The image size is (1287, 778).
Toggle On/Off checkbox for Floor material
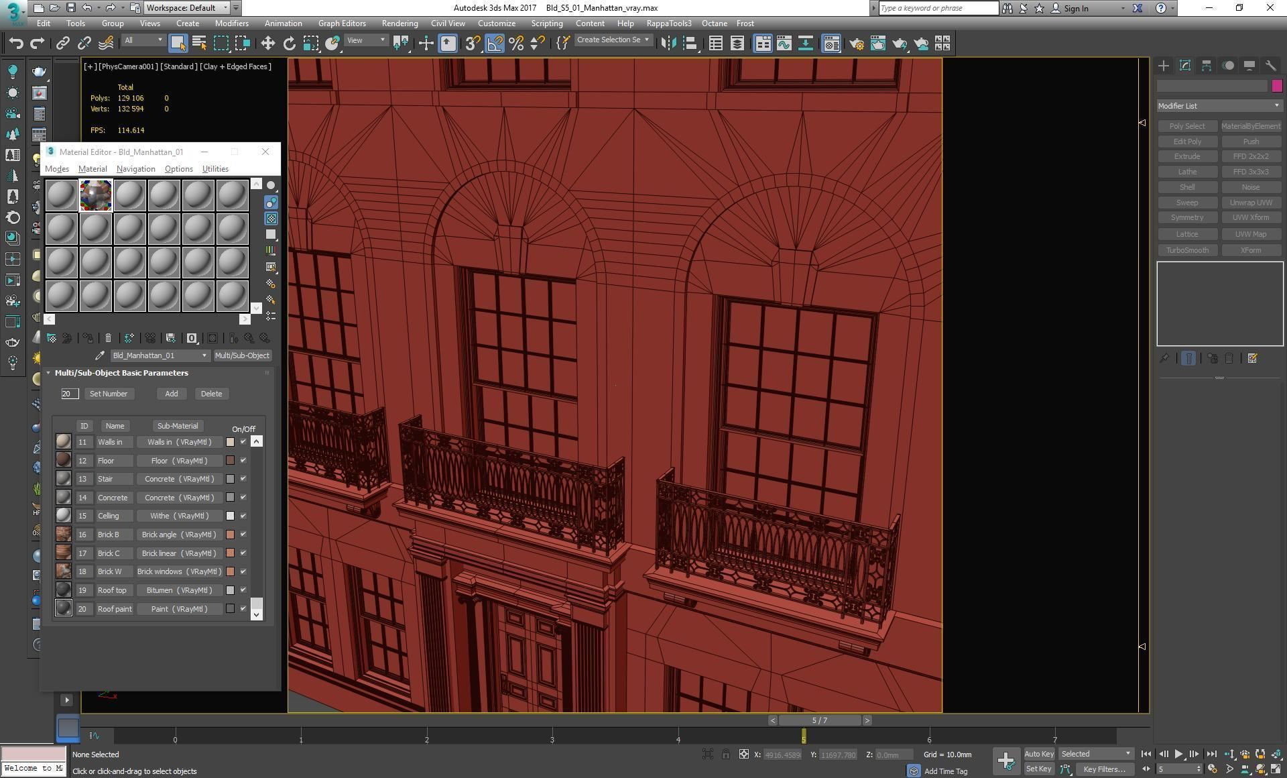243,461
